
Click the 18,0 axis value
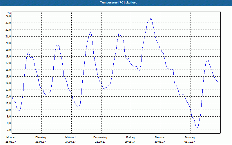[8, 56]
